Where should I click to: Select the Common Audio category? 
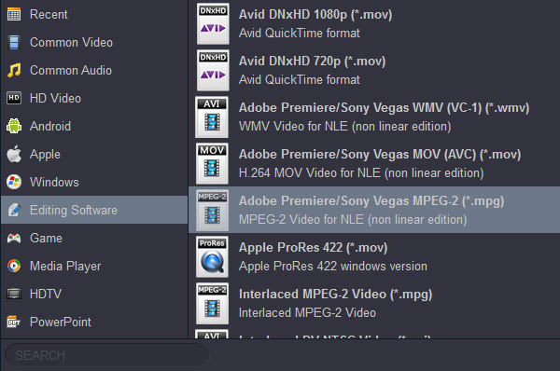[94, 70]
